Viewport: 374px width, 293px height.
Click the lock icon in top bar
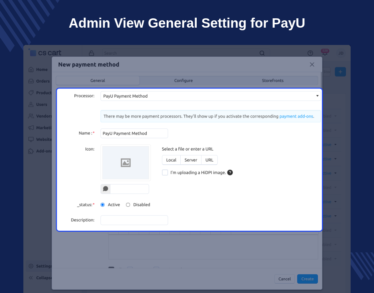[x=91, y=53]
